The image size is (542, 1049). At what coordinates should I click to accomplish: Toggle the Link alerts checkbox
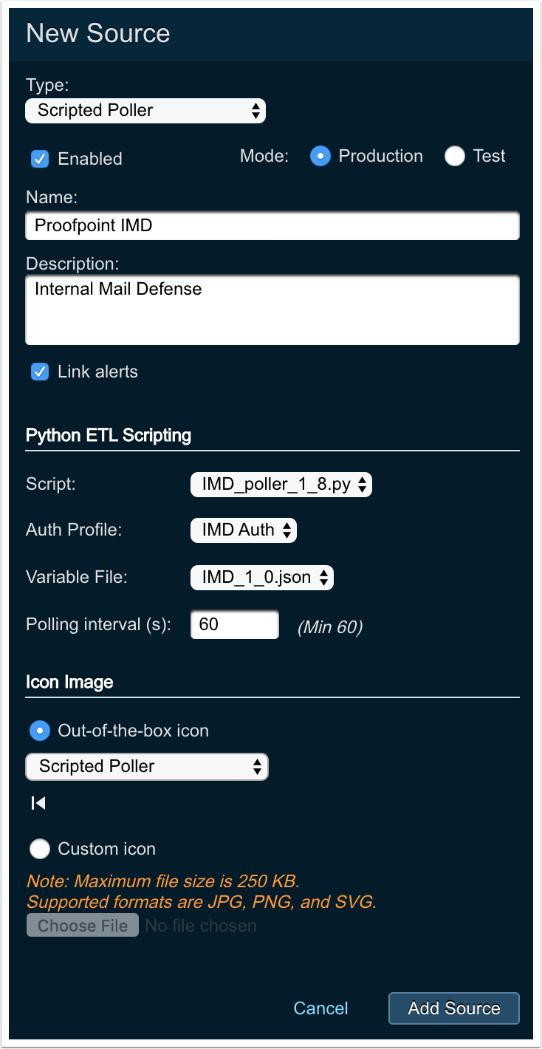[x=40, y=372]
